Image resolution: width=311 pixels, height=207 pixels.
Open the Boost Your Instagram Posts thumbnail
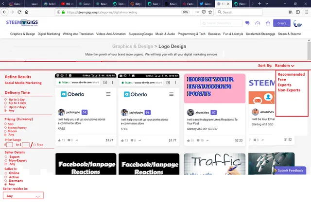coord(215,88)
